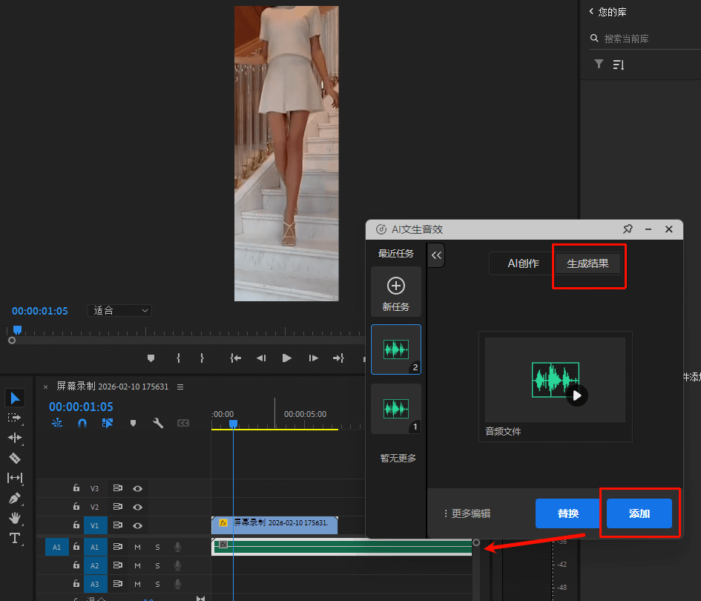
Task: Open the 适合 zoom level dropdown
Action: [x=119, y=310]
